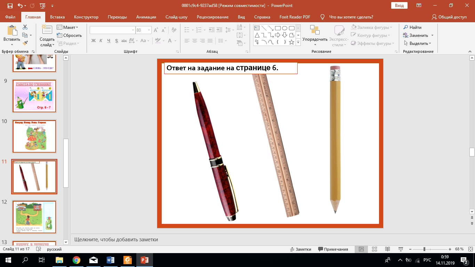Toggle Заметки notes pane
Screen dimensions: 475x267
coord(301,249)
